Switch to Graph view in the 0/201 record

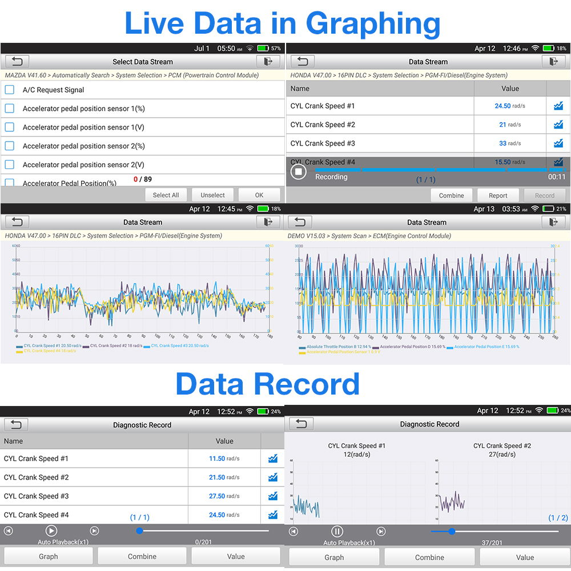pyautogui.click(x=49, y=556)
